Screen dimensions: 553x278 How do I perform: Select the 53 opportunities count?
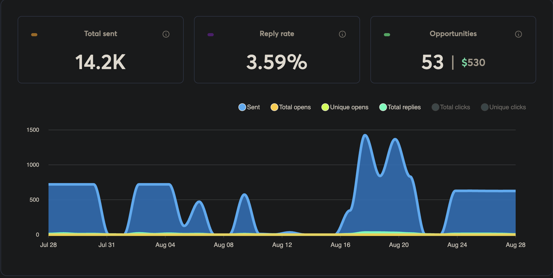(432, 62)
